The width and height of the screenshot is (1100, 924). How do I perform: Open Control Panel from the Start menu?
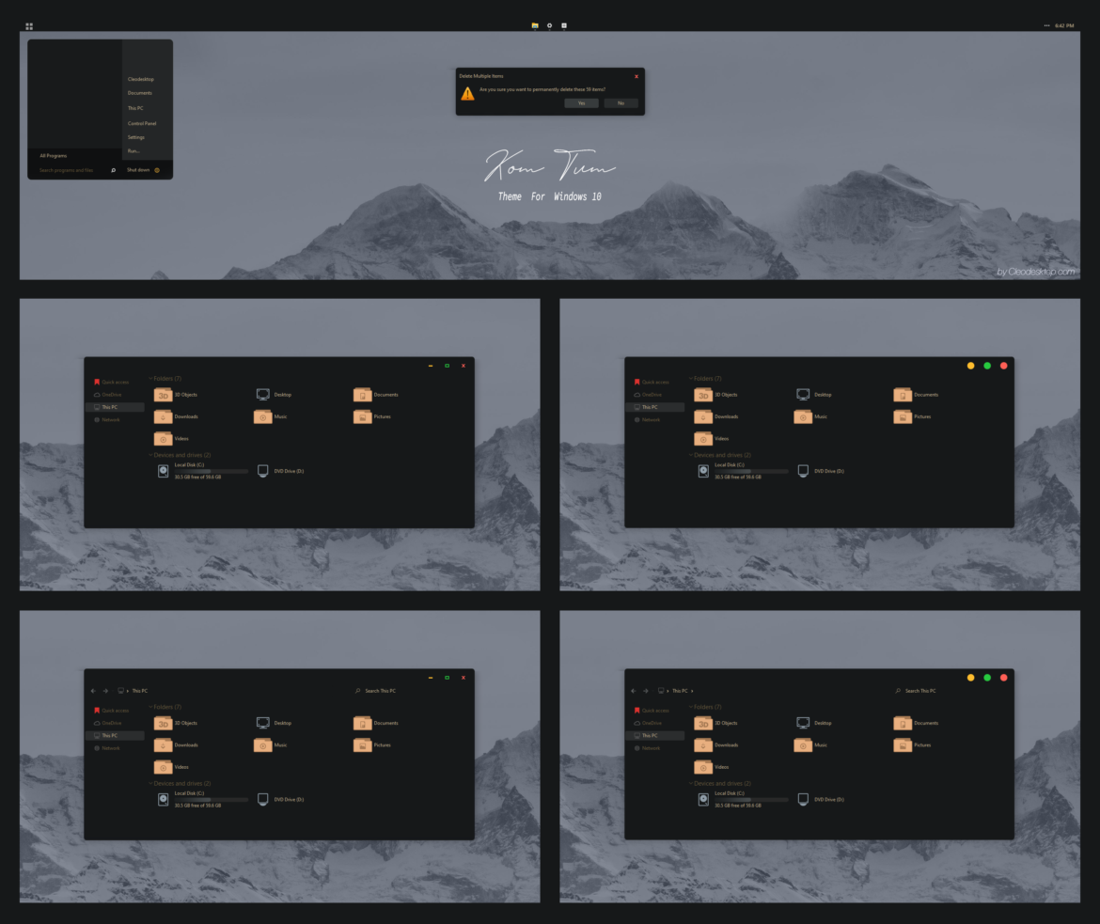[140, 123]
